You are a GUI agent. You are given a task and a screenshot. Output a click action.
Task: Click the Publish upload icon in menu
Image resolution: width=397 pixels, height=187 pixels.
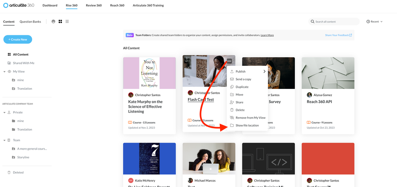click(x=232, y=71)
